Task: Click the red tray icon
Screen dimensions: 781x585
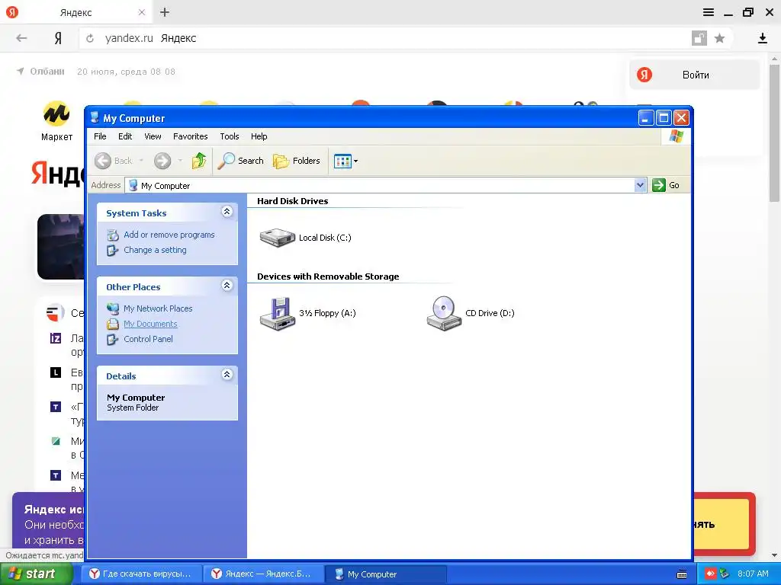Action: 710,574
